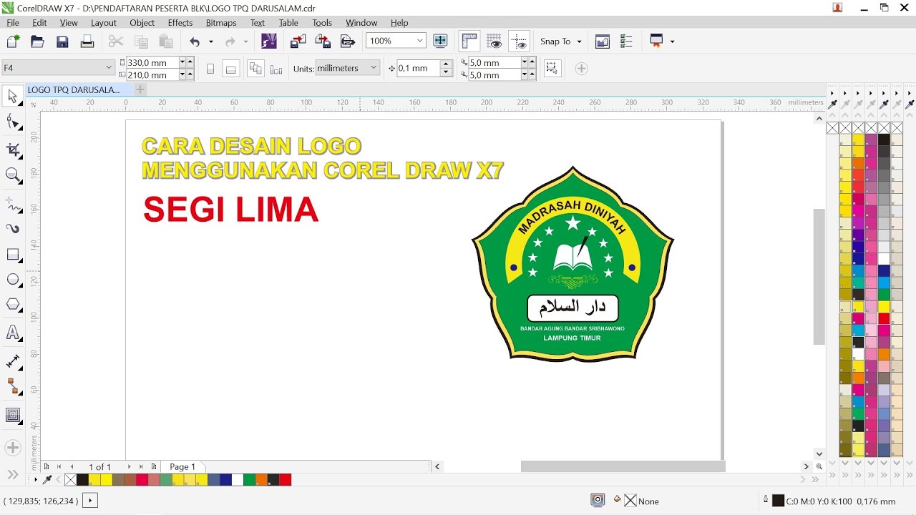The height and width of the screenshot is (515, 916).
Task: Select the Text tool
Action: (13, 333)
